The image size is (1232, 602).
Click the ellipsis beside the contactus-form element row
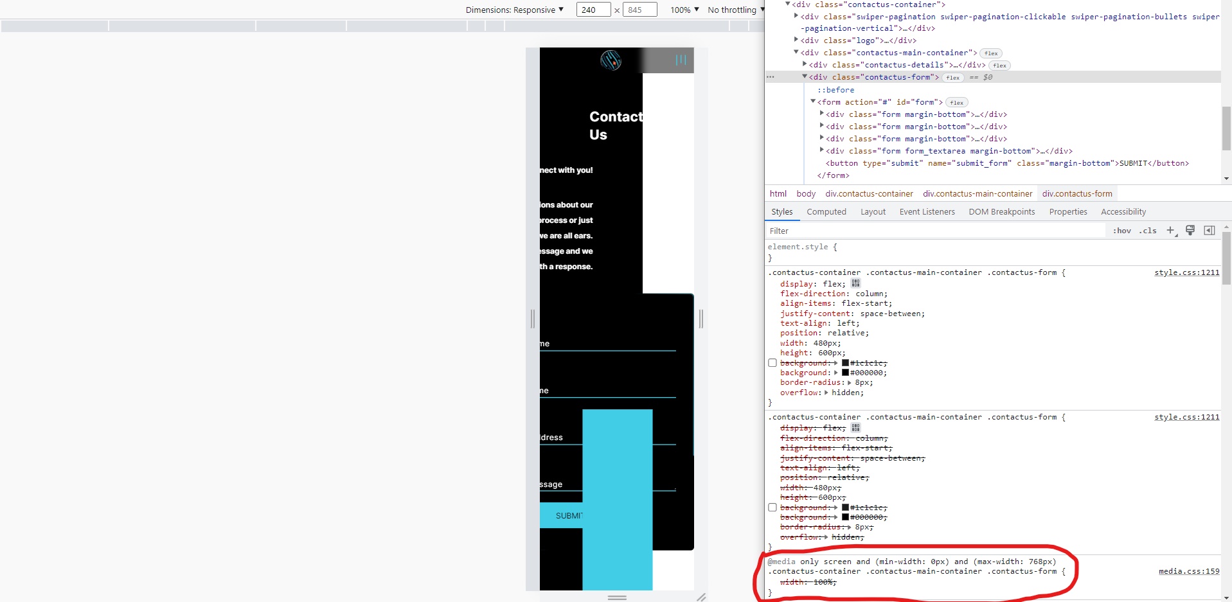(x=771, y=77)
